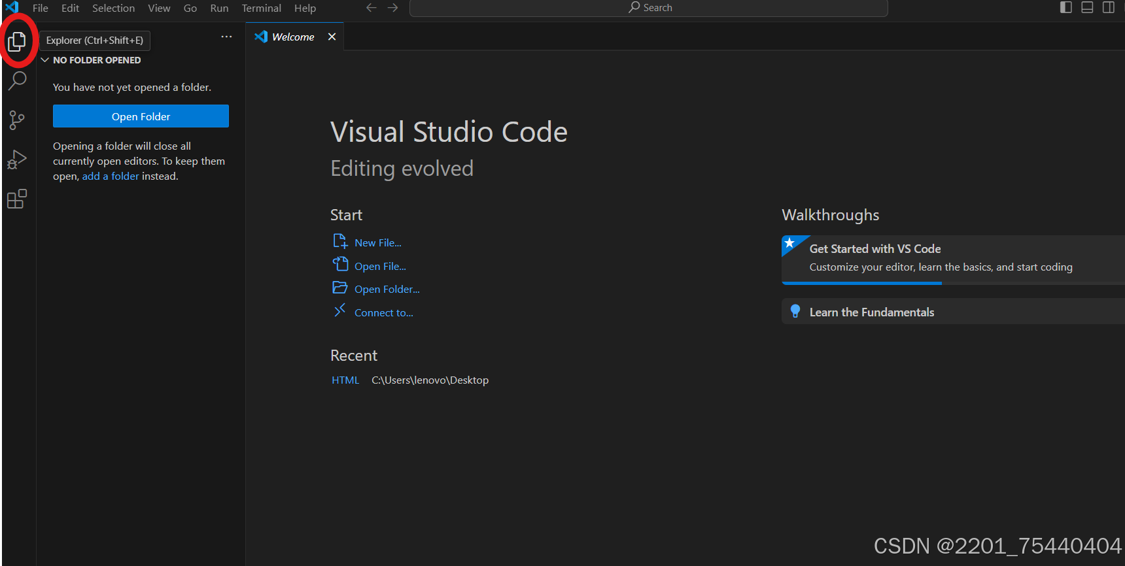Open the Run and Debug view icon
Screen dimensions: 1125x566
(17, 159)
